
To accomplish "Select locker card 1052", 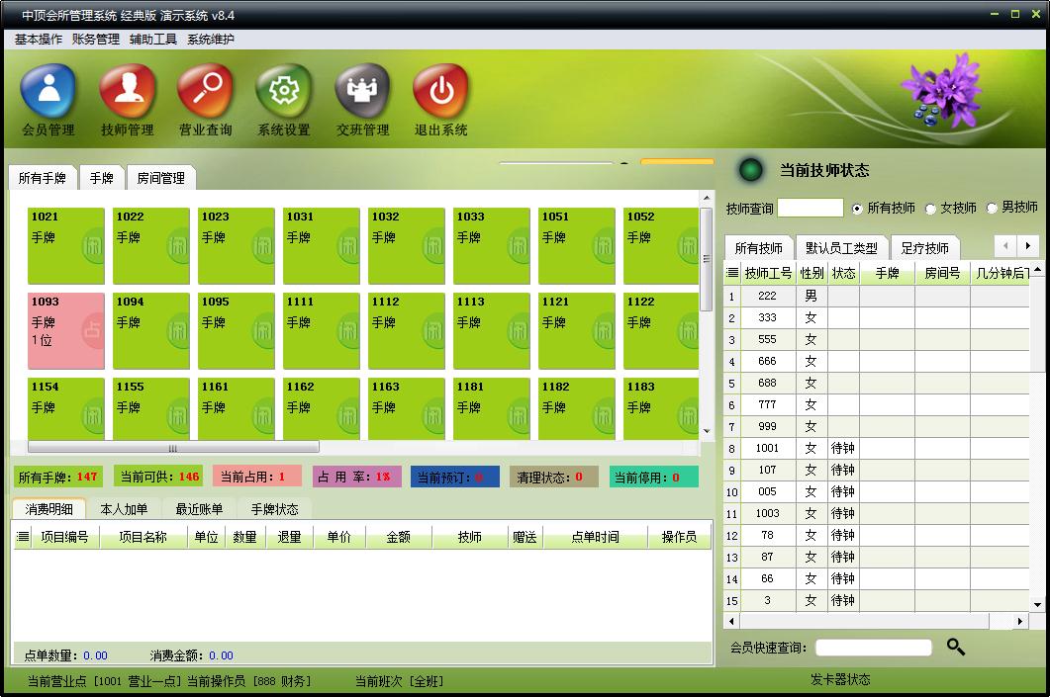I will pos(661,245).
